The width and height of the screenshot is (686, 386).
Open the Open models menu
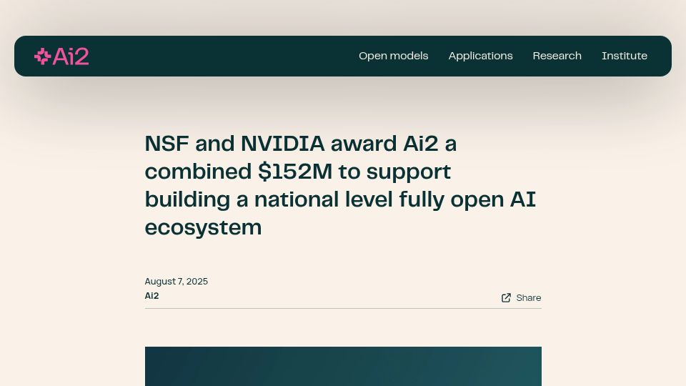pos(393,56)
